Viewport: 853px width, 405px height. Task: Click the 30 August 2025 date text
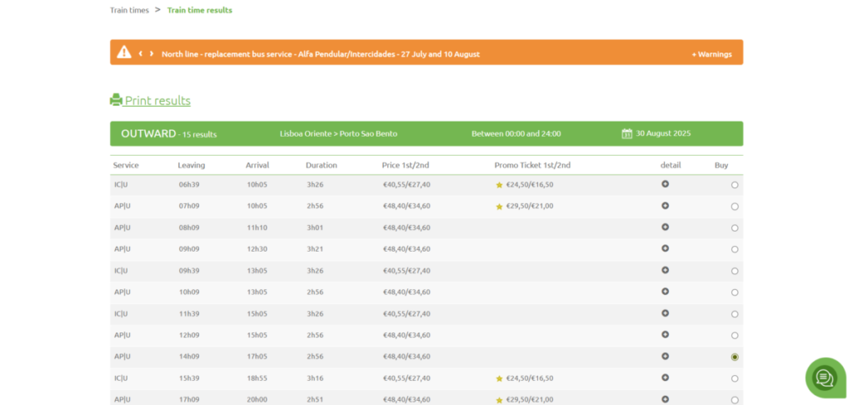click(x=663, y=133)
